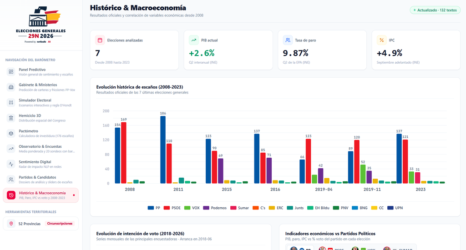Viewport: 466px width, 250px height.
Task: Click the Panel Predictivo grid icon
Action: tap(11, 71)
